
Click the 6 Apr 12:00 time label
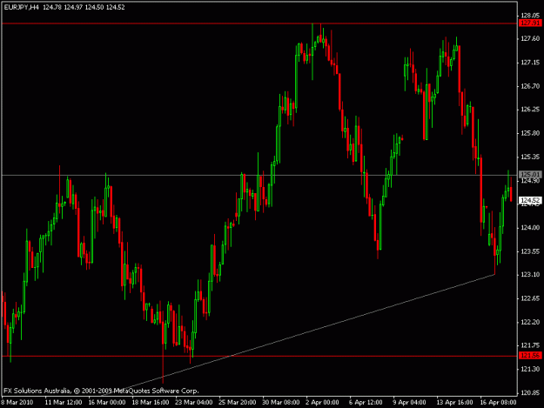(x=366, y=402)
